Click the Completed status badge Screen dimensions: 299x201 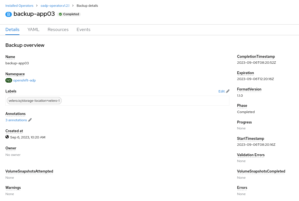69,14
